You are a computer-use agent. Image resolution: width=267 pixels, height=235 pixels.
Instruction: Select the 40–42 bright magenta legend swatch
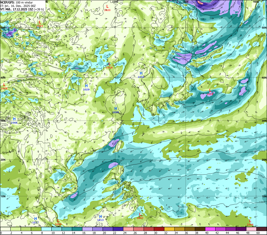tap(210, 229)
